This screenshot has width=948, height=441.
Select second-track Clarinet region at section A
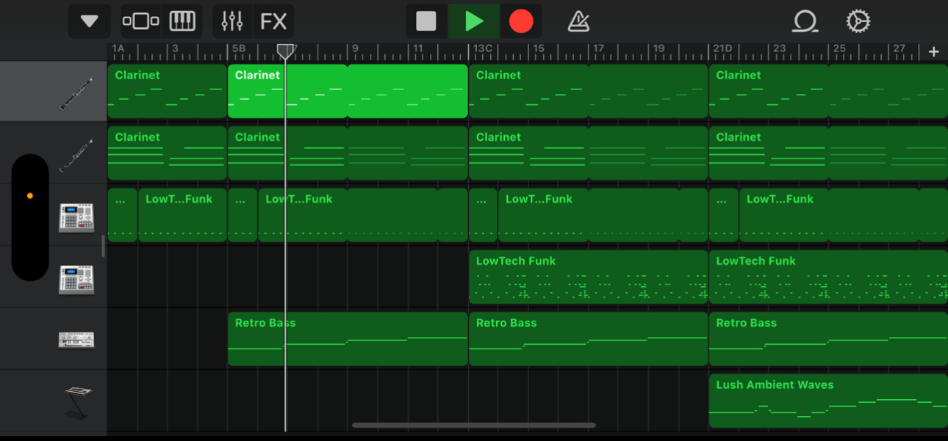pyautogui.click(x=168, y=153)
